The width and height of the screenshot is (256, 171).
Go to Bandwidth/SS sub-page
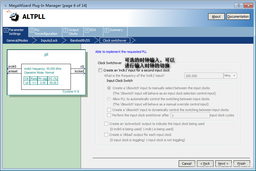point(80,40)
